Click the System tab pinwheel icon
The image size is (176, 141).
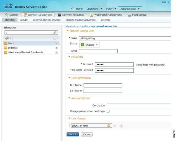7,15
